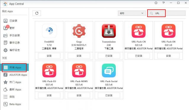Click 已安装 button under Transmission

(109, 56)
